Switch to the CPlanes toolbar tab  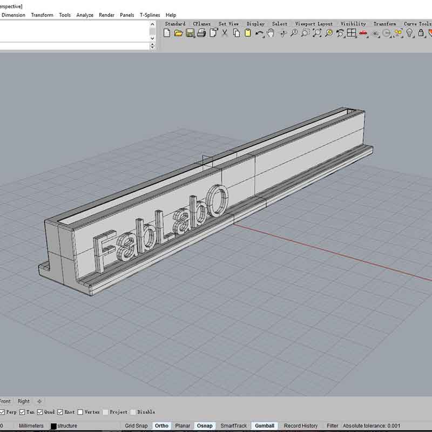(x=201, y=24)
